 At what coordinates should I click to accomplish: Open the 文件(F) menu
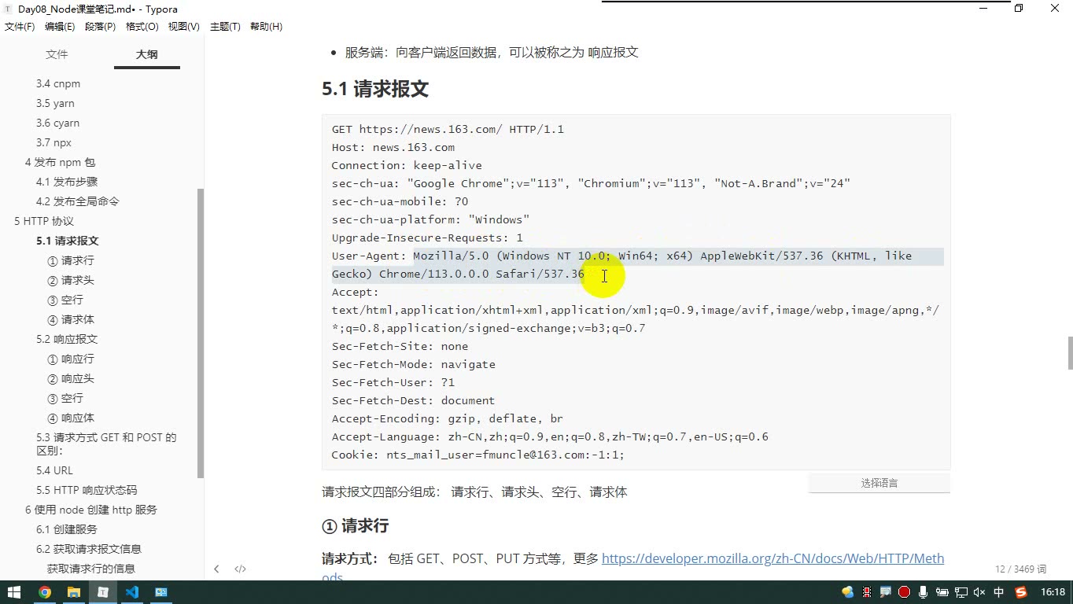tap(20, 27)
